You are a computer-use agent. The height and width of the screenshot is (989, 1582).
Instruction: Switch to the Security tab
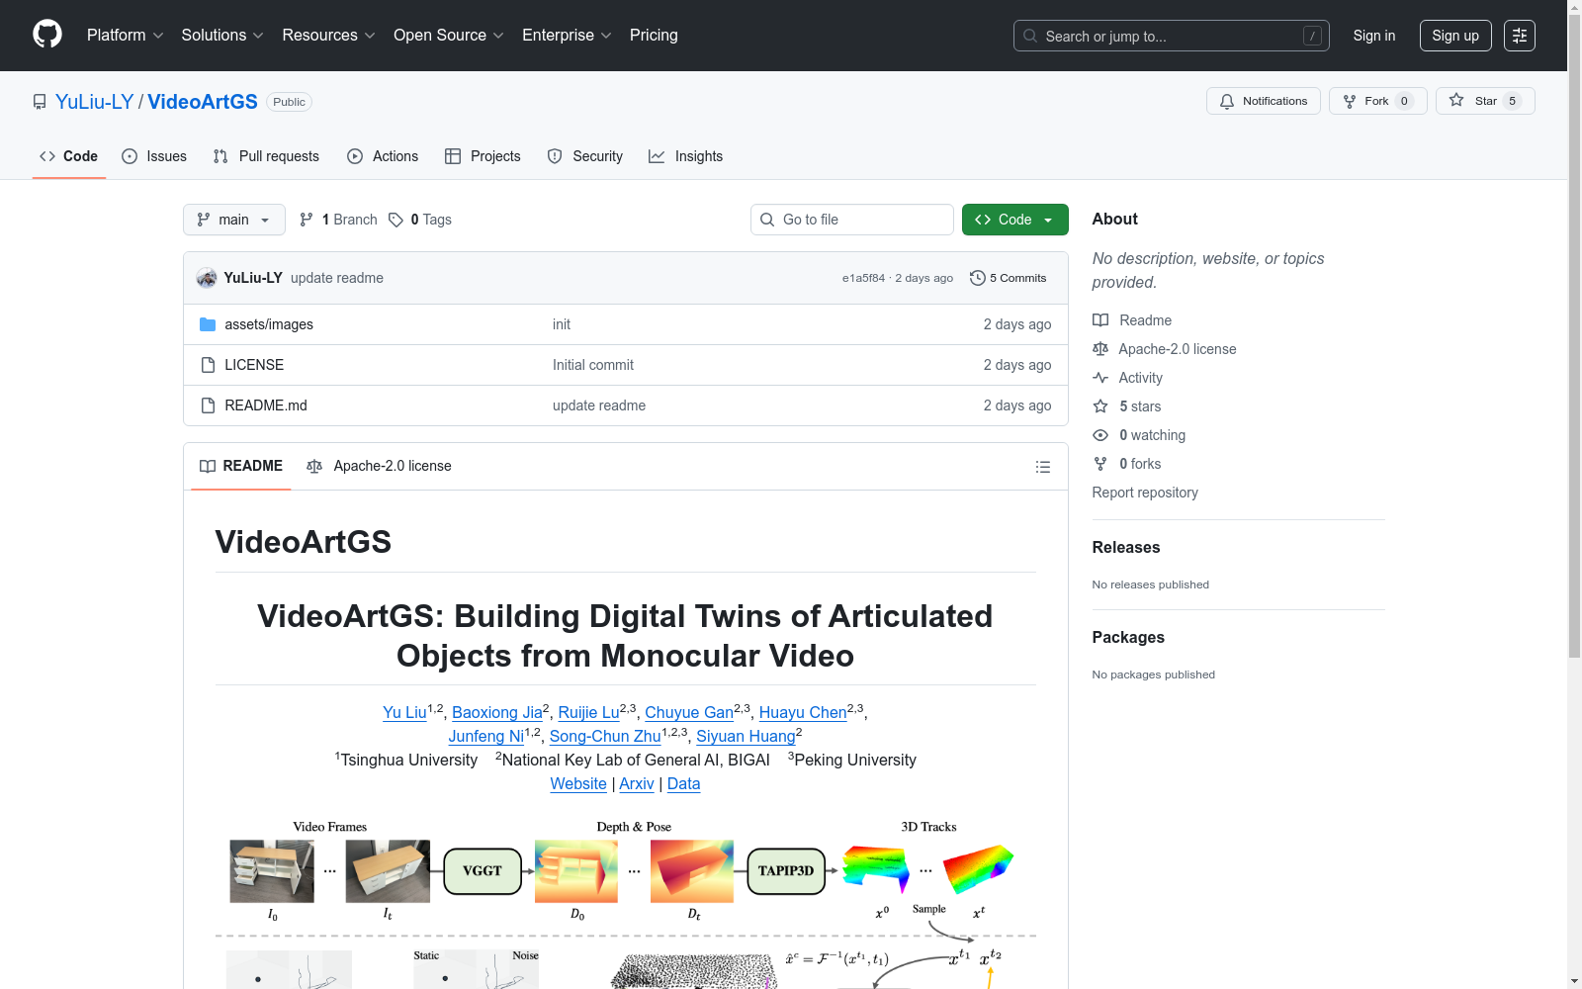click(585, 156)
